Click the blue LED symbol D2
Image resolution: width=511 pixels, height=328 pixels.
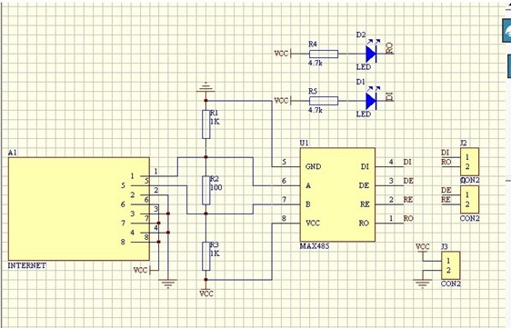point(371,54)
